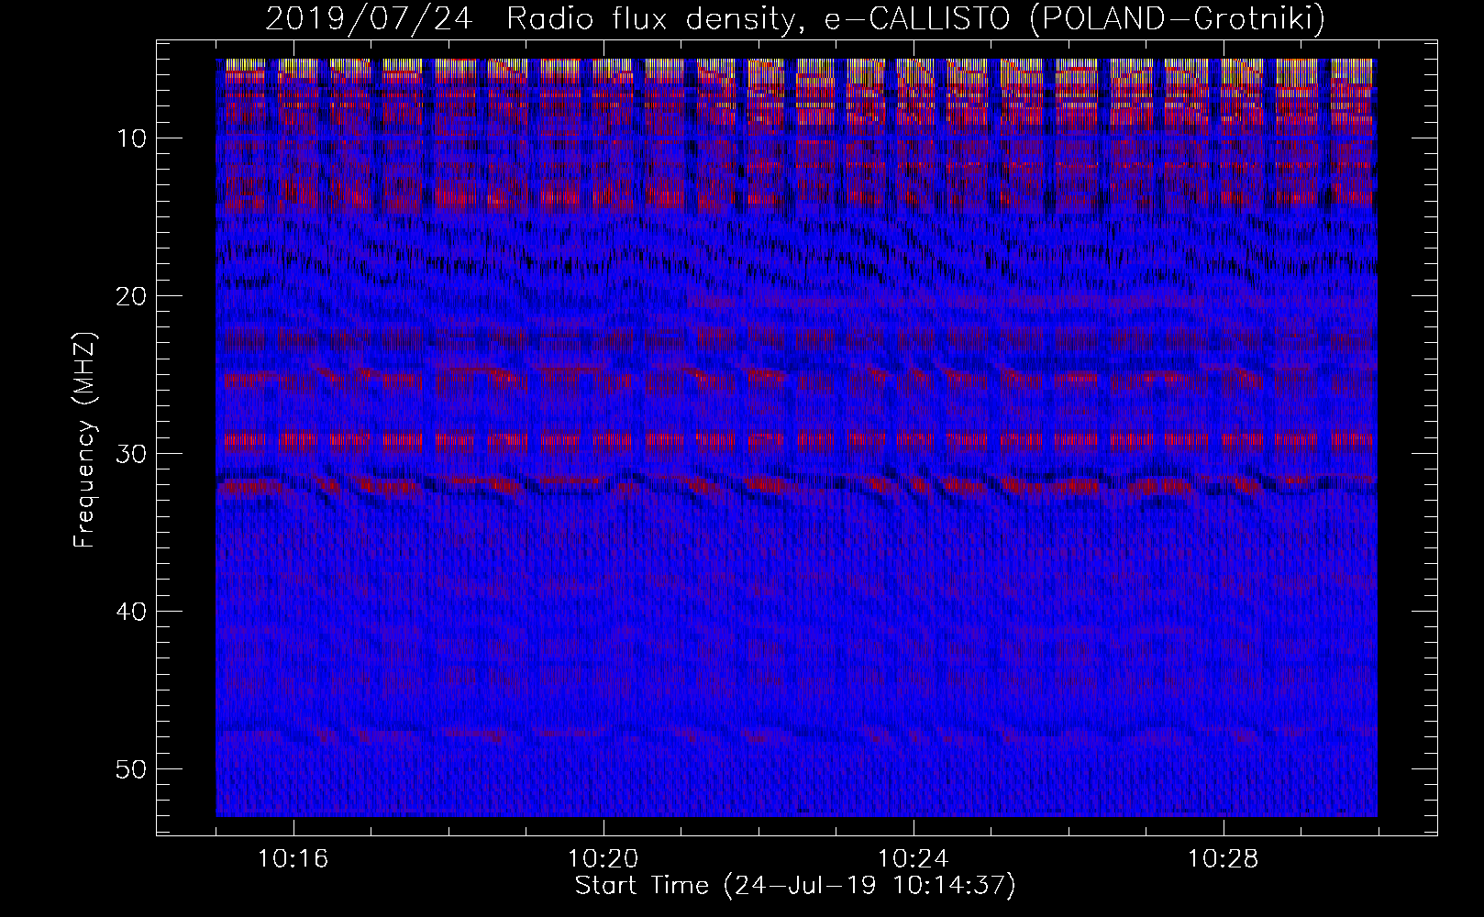Click the 10:16 time tick label
The width and height of the screenshot is (1484, 917).
(x=293, y=859)
